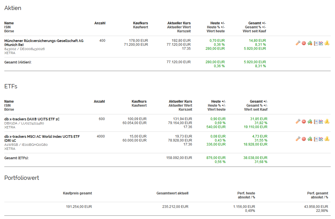
Task: Click the Anzahl column header in Aktien table
Action: pos(100,23)
